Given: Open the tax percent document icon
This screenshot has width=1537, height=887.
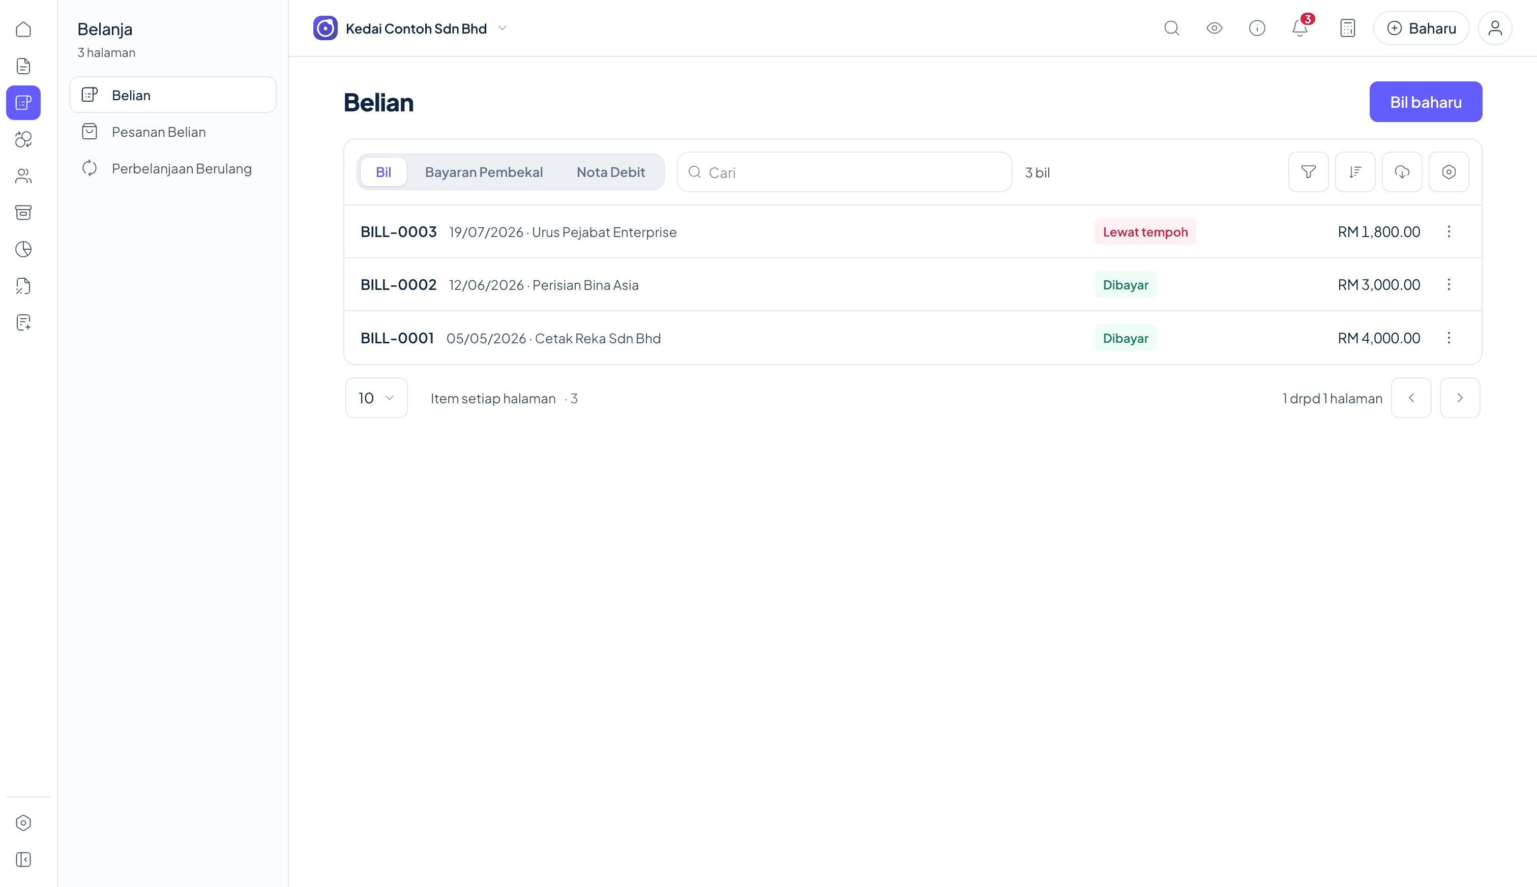Looking at the screenshot, I should click(x=23, y=285).
